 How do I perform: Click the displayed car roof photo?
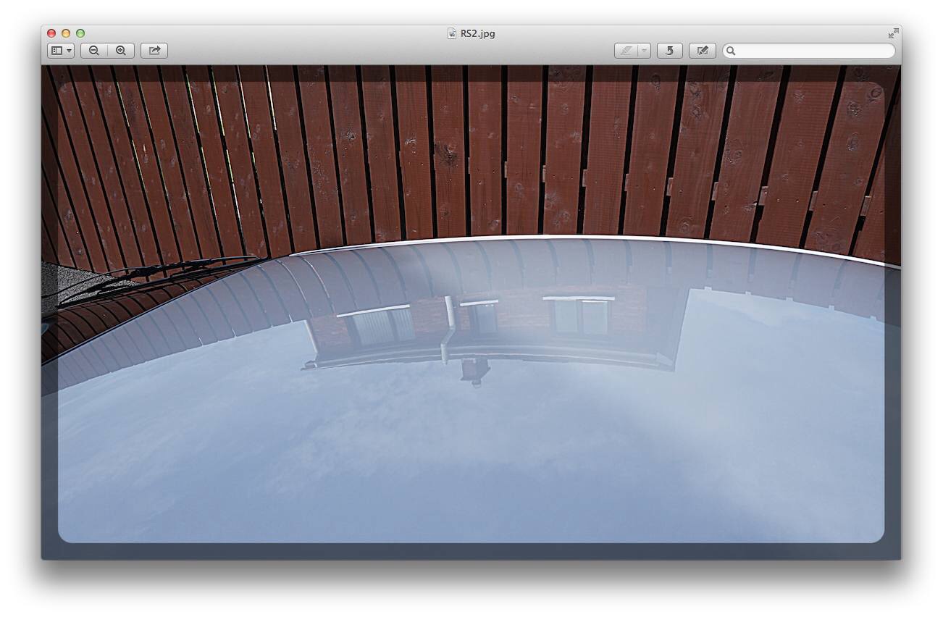tap(471, 312)
